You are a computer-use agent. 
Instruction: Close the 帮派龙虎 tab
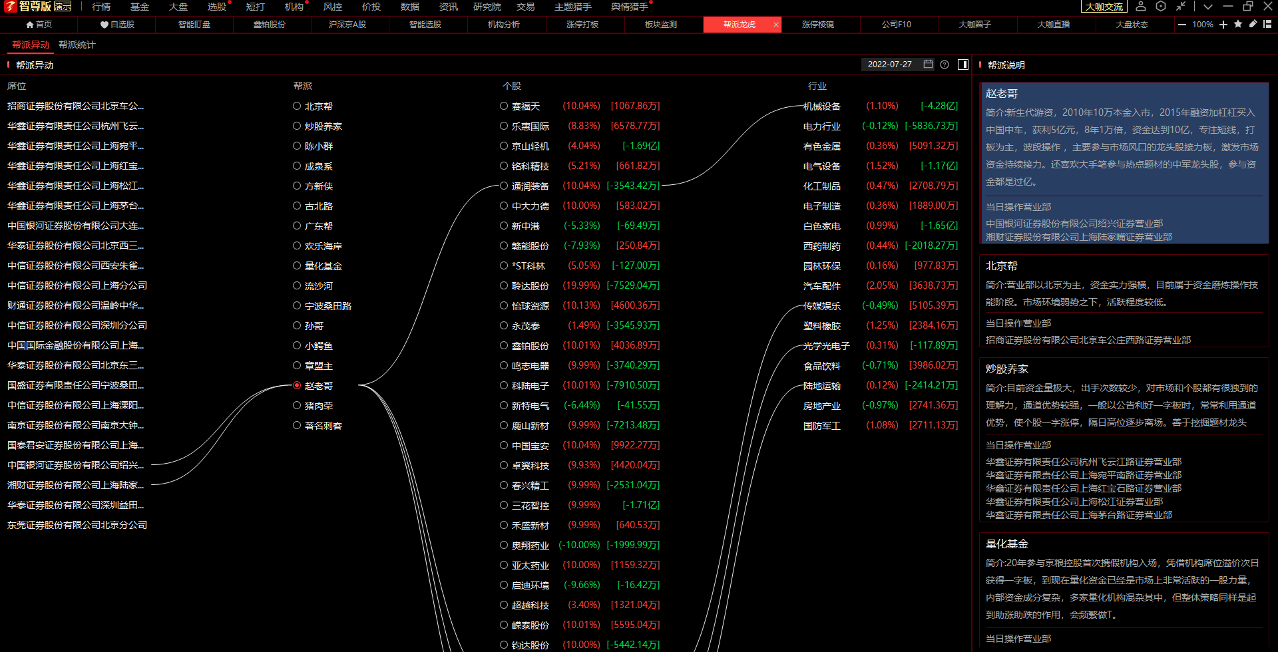(x=776, y=25)
